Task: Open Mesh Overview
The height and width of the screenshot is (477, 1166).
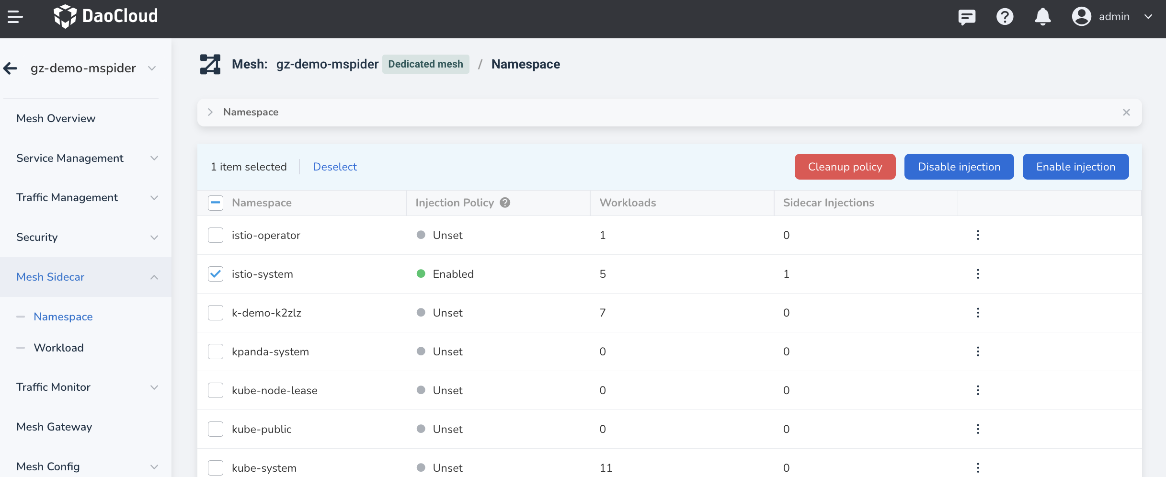Action: [x=56, y=118]
